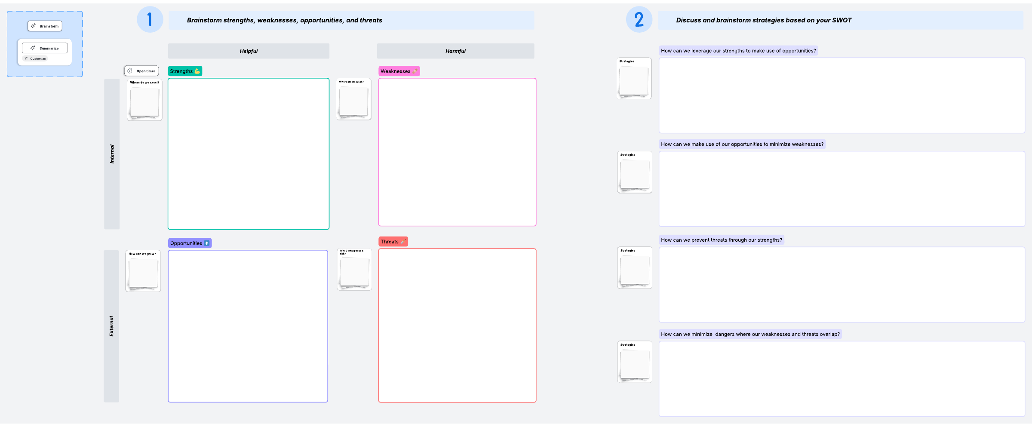Click the 'leverage our strengths' question label
This screenshot has height=427, width=1032.
point(738,51)
